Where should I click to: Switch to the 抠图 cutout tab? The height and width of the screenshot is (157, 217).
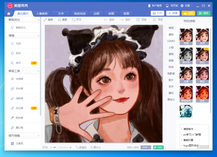coord(126,14)
